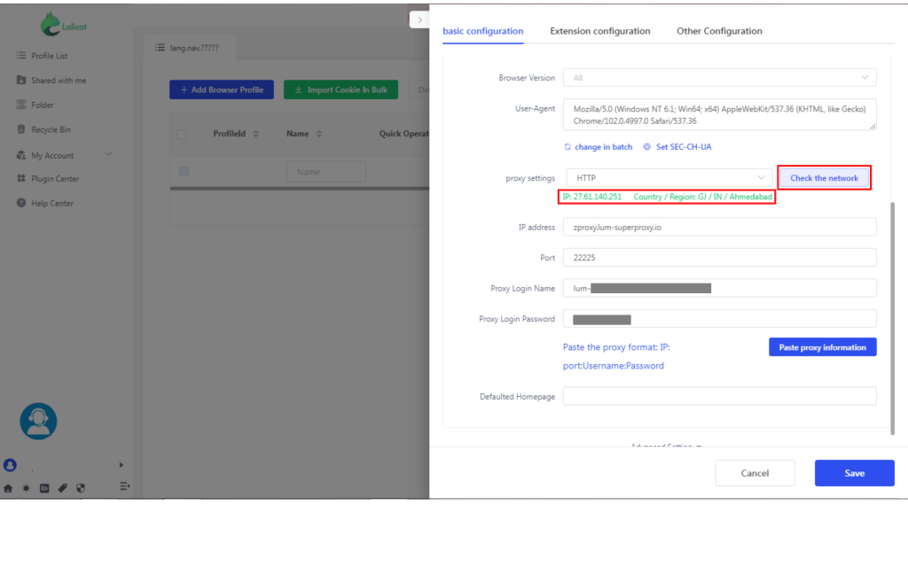Click the tag icon near the bottom sidebar
This screenshot has height=567, width=908.
click(63, 487)
